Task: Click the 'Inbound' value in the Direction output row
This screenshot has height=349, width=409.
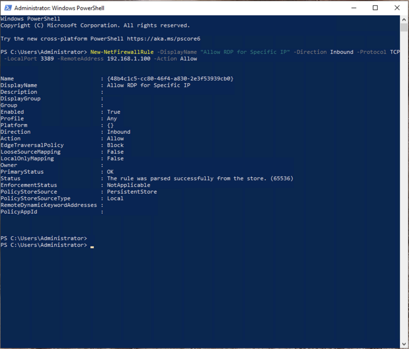Action: pyautogui.click(x=119, y=132)
